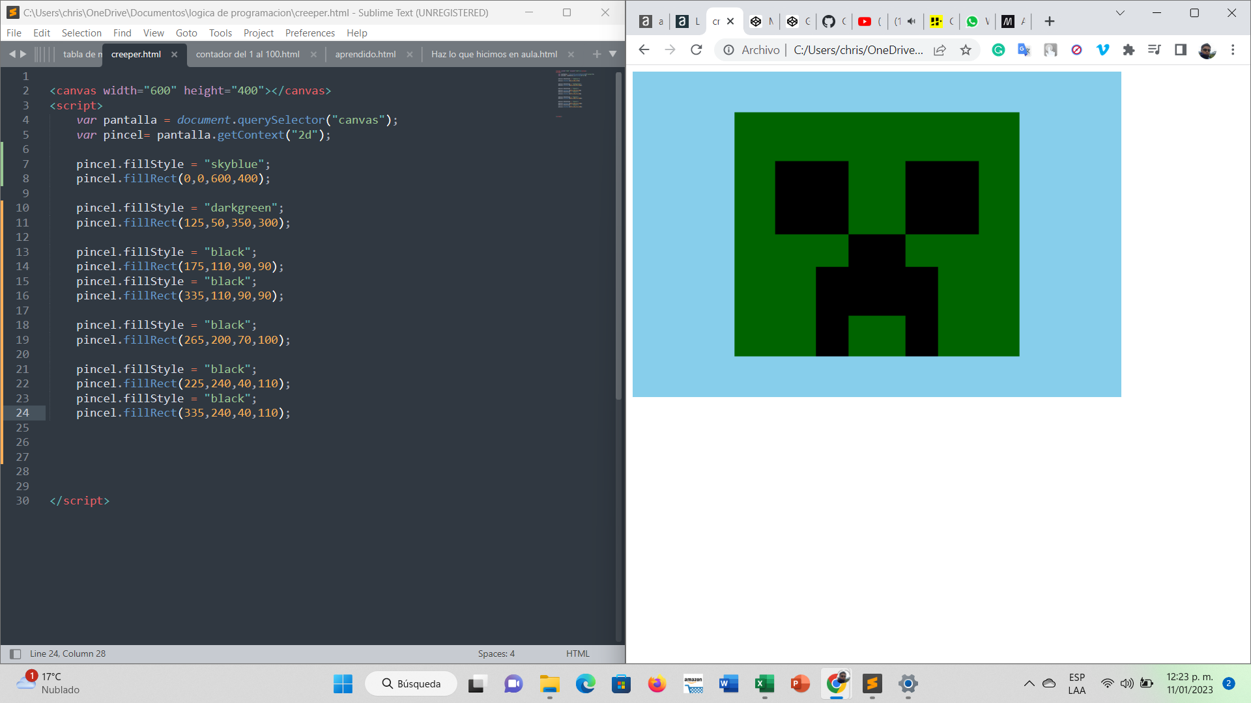Open the File menu in Sublime Text

[14, 33]
